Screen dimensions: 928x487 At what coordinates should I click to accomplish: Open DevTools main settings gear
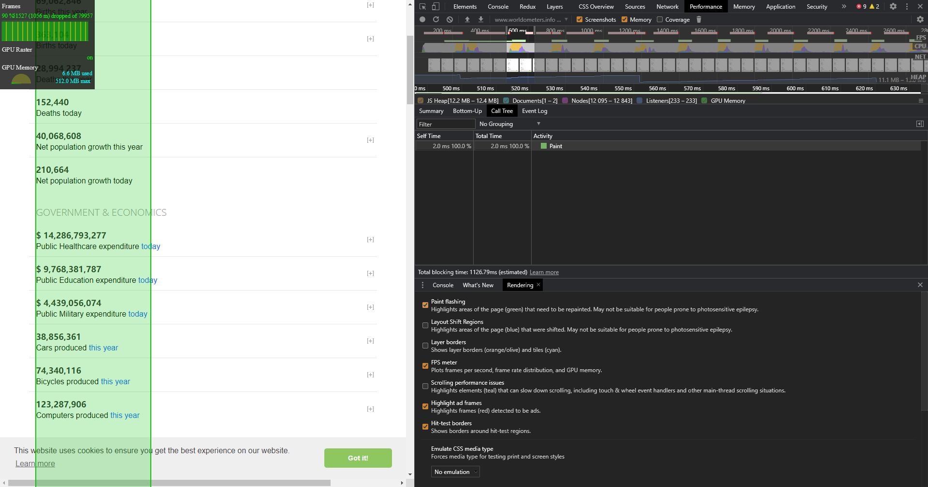point(893,7)
